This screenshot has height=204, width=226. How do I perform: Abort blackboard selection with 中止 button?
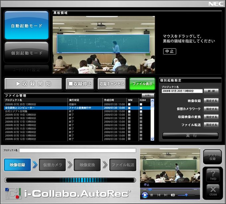169,51
